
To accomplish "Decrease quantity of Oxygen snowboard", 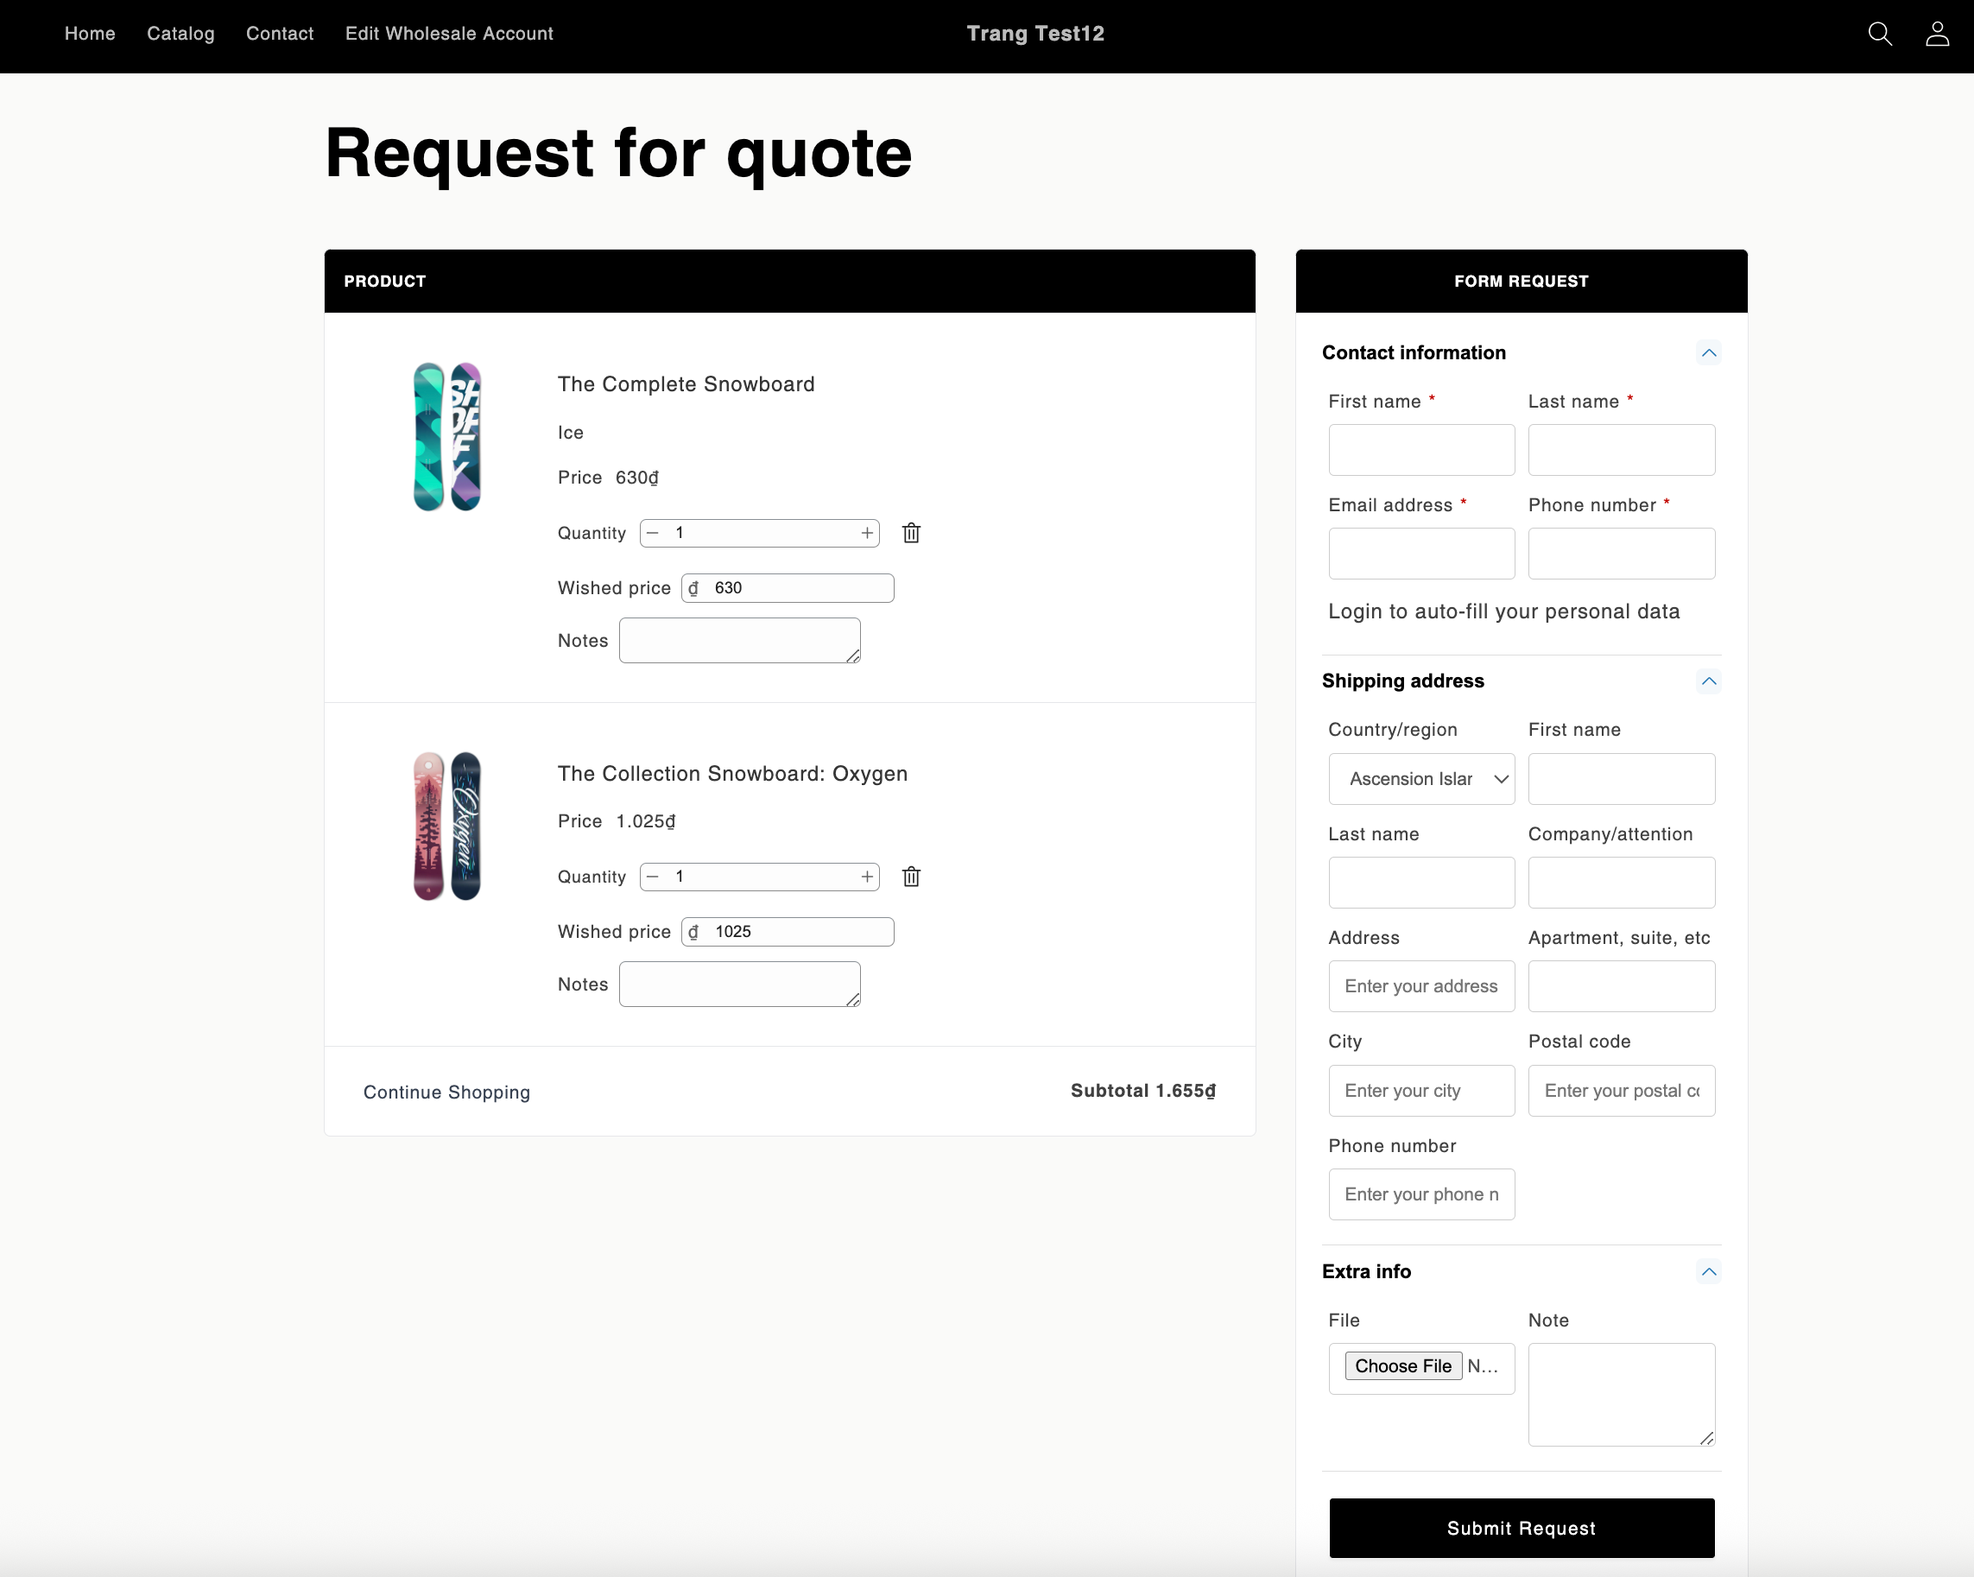I will [653, 877].
